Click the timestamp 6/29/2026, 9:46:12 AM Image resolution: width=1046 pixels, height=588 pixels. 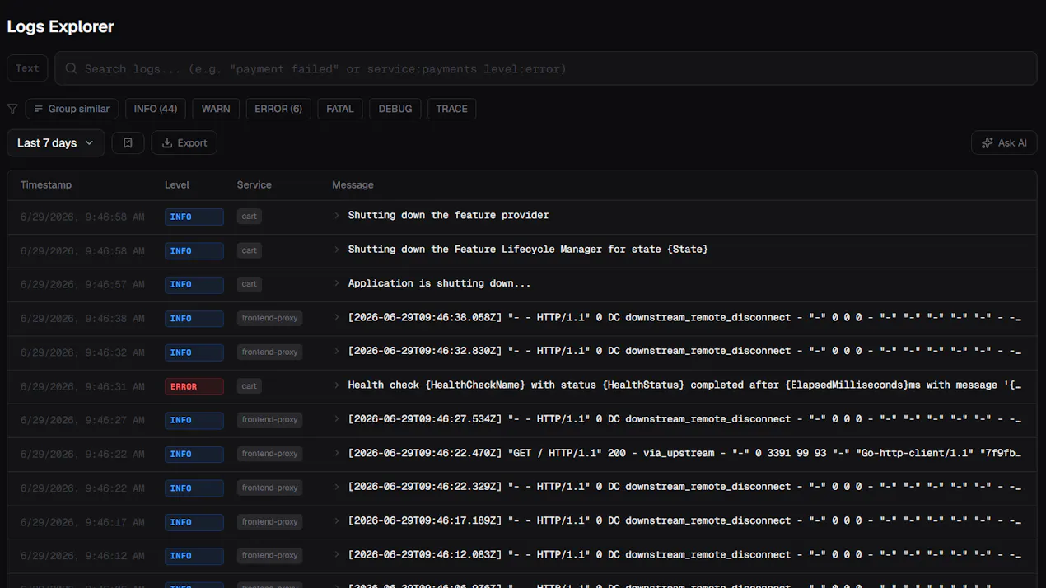tap(82, 556)
